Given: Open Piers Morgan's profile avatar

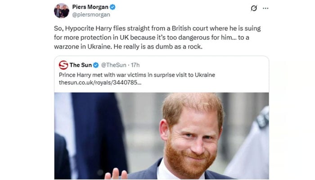Looking at the screenshot, I should [62, 10].
